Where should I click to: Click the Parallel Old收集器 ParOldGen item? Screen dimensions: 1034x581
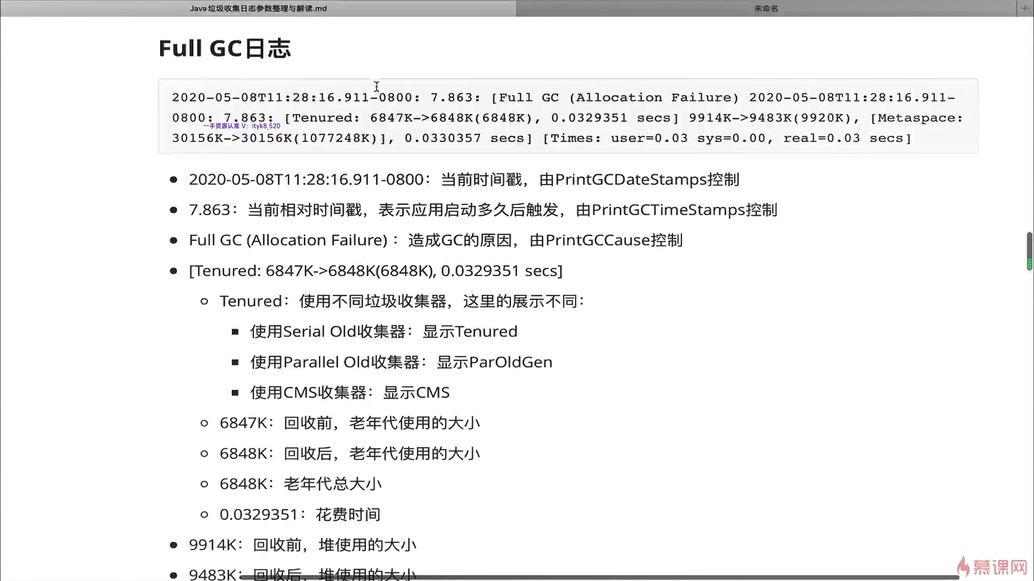401,362
